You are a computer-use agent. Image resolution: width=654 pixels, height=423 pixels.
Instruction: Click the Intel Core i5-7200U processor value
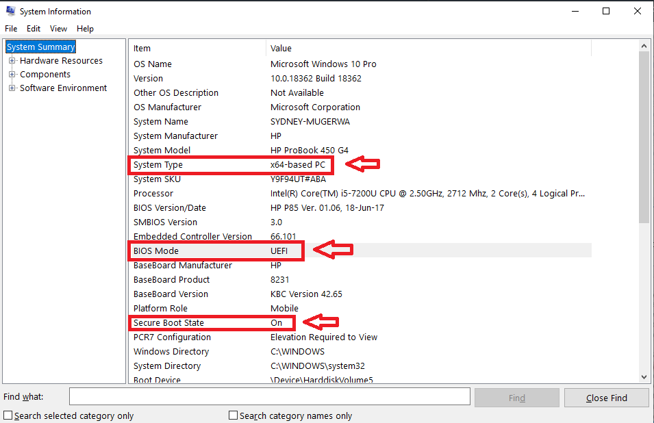pos(427,194)
